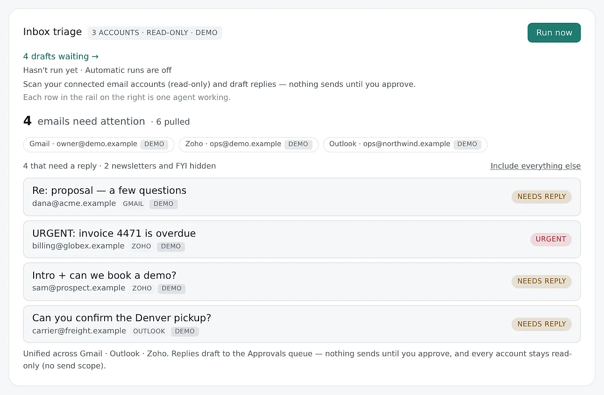The image size is (604, 395).
Task: Click the sender billing@globex.example
Action: [x=78, y=246]
